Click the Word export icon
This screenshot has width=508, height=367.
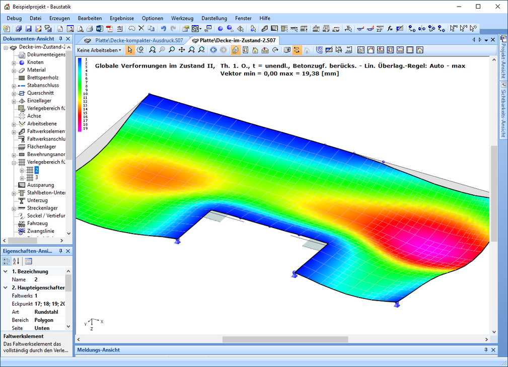click(99, 29)
